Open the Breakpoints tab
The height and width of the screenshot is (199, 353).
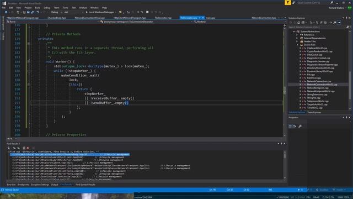point(23,185)
